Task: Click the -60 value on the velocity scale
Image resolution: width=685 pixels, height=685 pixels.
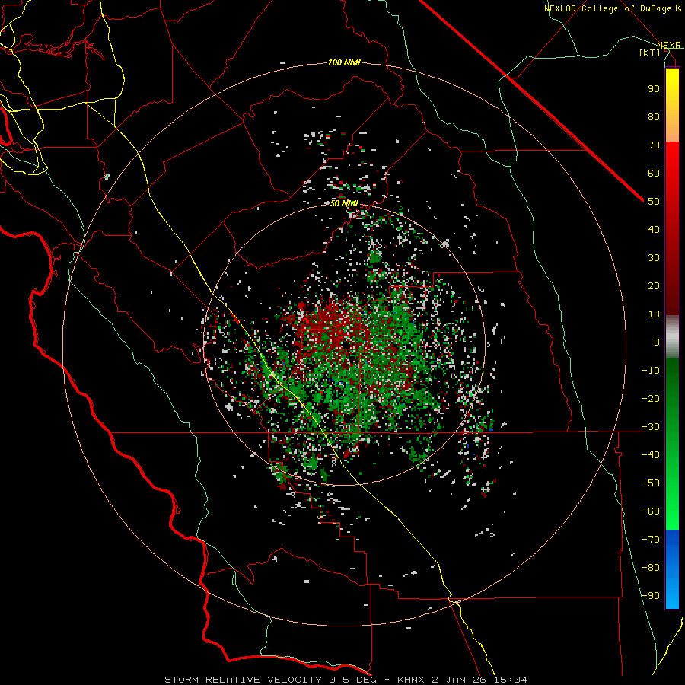Action: 651,511
